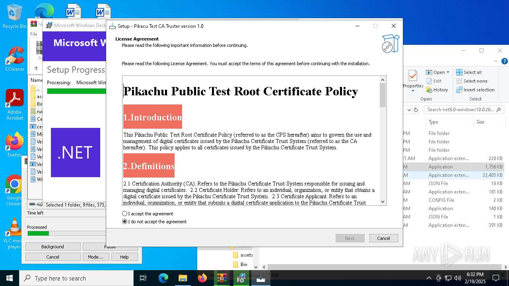The width and height of the screenshot is (509, 286).
Task: Click the license text scroll-up arrow
Action: pyautogui.click(x=383, y=80)
